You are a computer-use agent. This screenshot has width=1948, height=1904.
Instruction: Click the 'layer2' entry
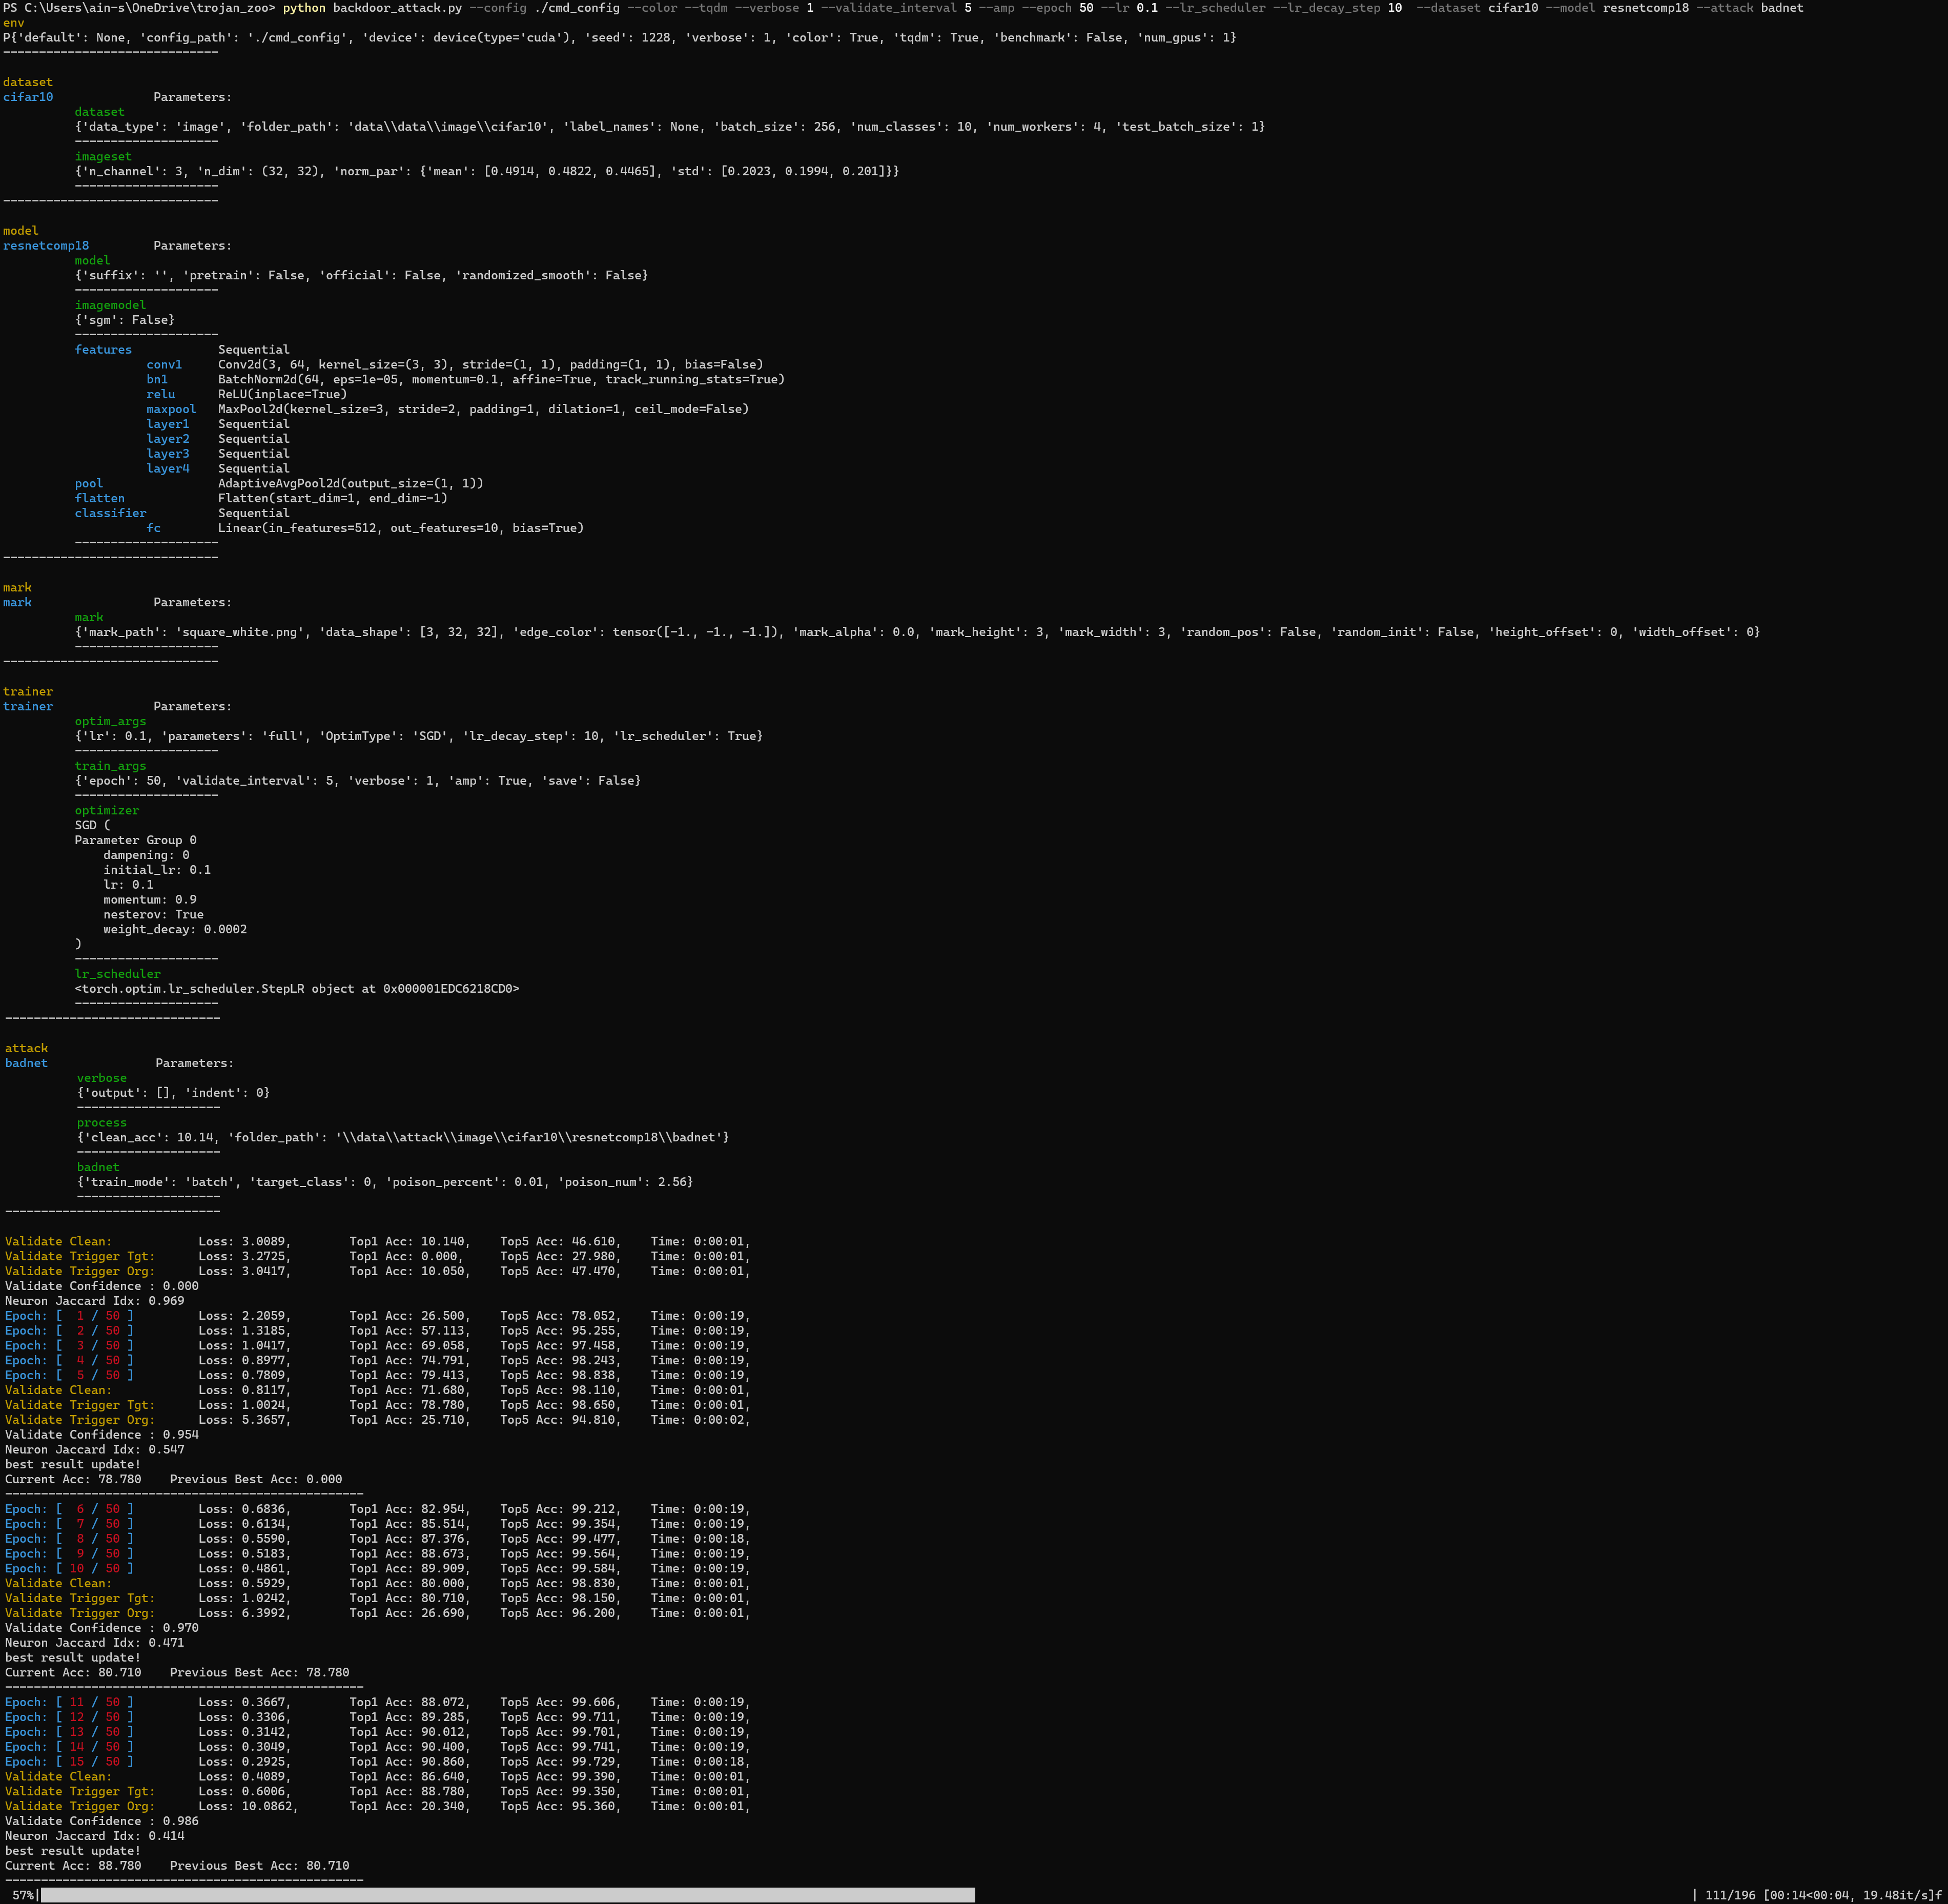point(168,439)
